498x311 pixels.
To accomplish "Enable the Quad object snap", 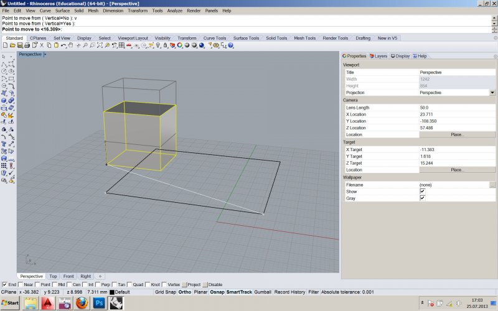I will [x=129, y=284].
